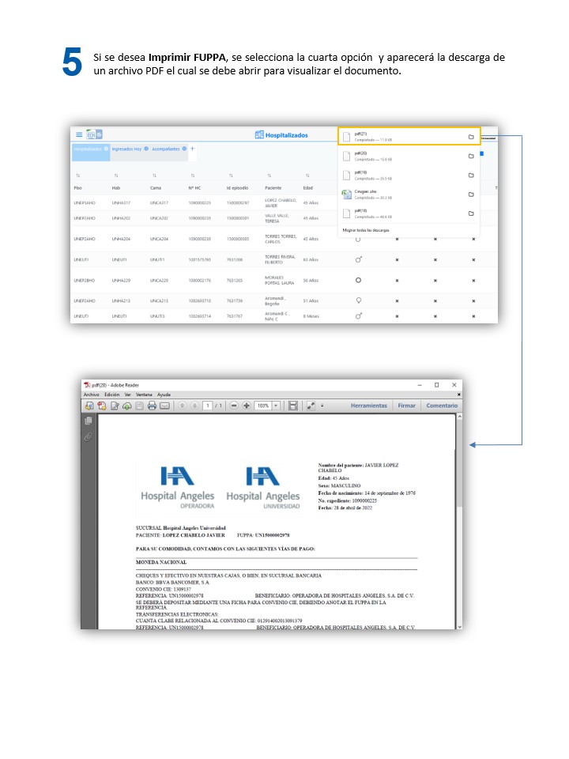The height and width of the screenshot is (759, 569).
Task: Show Cirugias.xlsx download in folder
Action: (x=470, y=194)
